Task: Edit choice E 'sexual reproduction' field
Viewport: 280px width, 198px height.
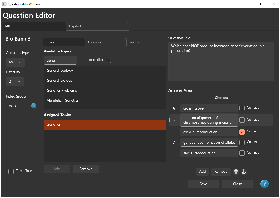Action: (209, 153)
